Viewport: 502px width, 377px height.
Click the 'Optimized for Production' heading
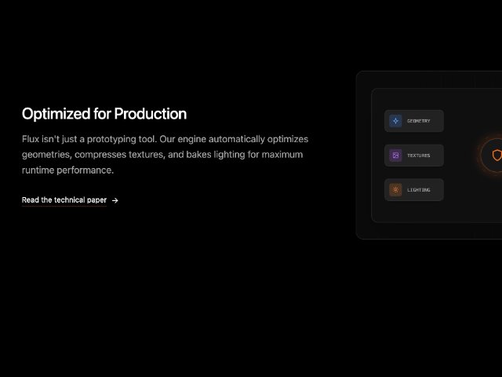click(104, 114)
